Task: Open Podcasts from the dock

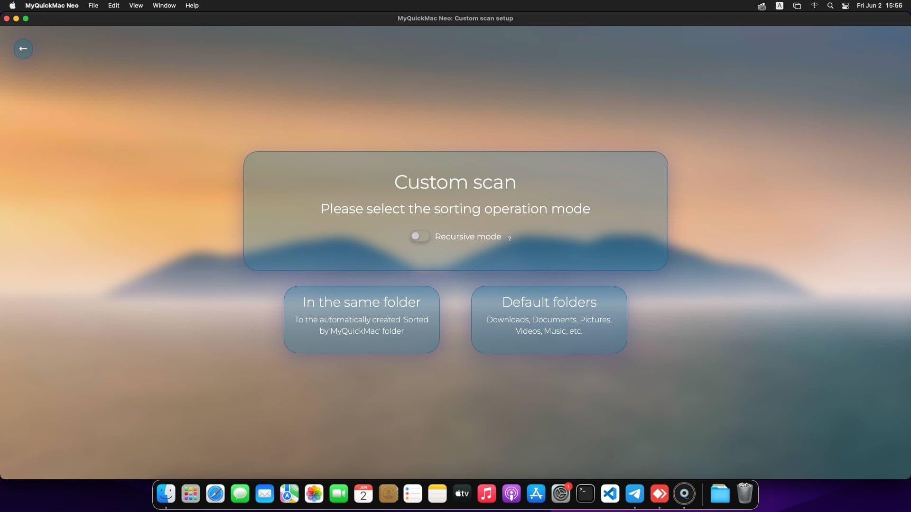Action: click(x=511, y=494)
